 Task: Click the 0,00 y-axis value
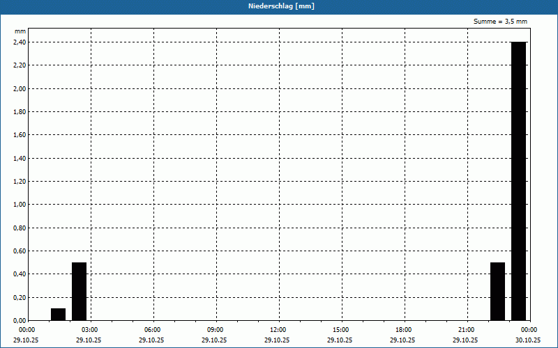(x=20, y=321)
